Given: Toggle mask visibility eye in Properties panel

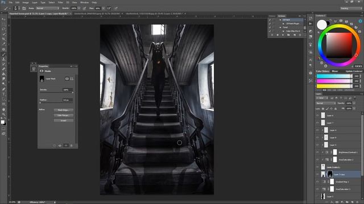Looking at the screenshot, I should click(66, 146).
